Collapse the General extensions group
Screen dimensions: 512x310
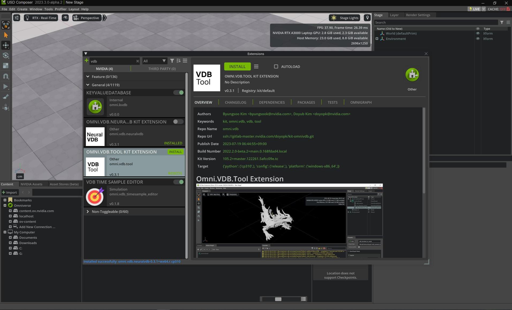88,85
